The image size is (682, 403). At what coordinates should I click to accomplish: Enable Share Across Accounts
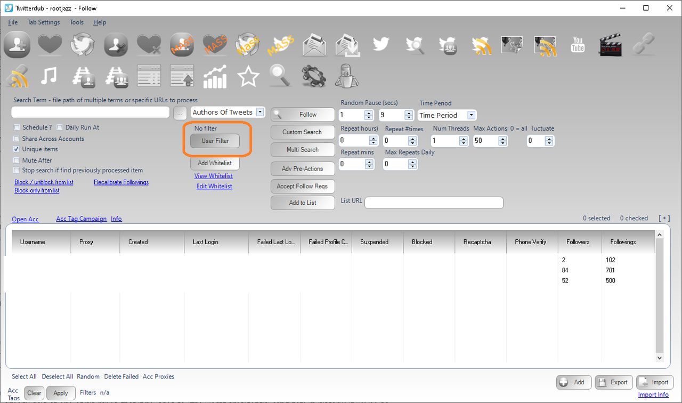pos(17,139)
